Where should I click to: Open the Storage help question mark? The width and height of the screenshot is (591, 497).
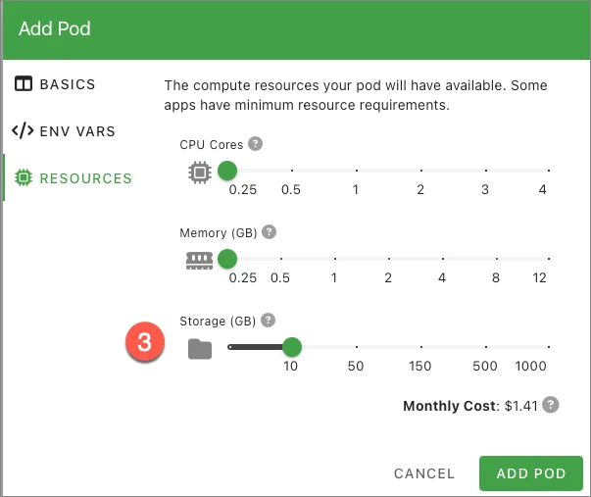(x=268, y=321)
